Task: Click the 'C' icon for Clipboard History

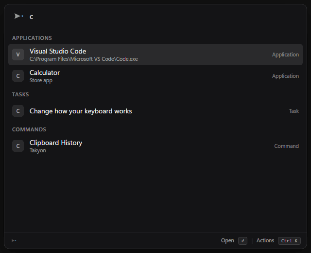Action: pyautogui.click(x=18, y=146)
